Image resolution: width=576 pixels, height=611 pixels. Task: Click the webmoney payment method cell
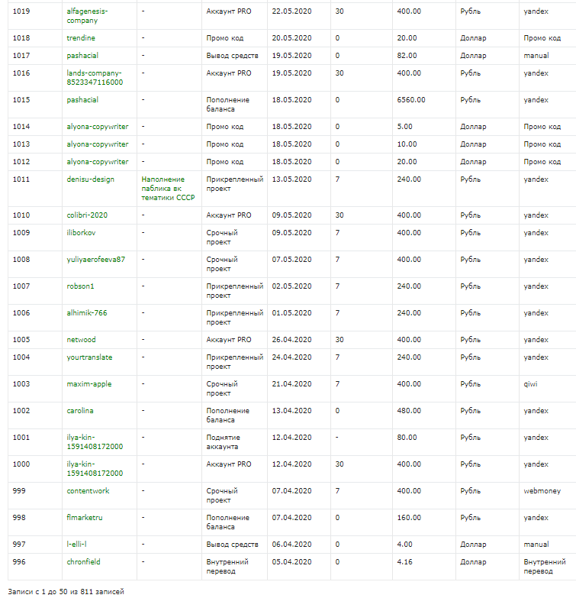[x=539, y=491]
